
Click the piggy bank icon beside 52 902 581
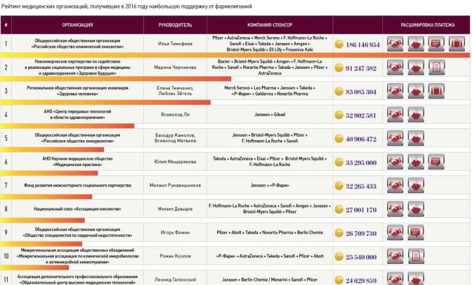(416, 115)
